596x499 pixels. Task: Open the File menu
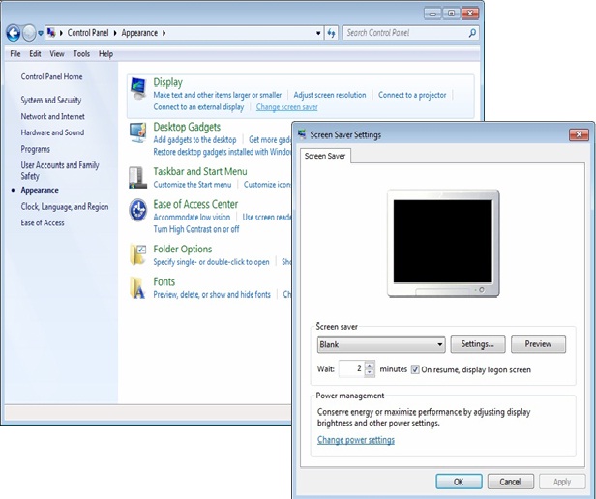coord(15,54)
